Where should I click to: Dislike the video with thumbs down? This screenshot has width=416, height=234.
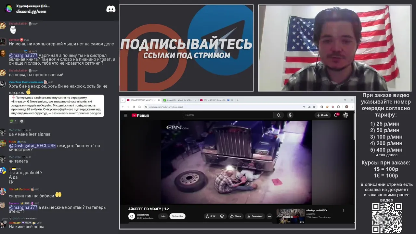click(222, 216)
